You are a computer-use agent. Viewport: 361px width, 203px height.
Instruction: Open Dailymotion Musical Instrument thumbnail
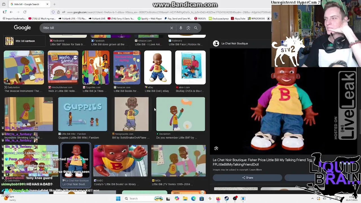(24, 67)
